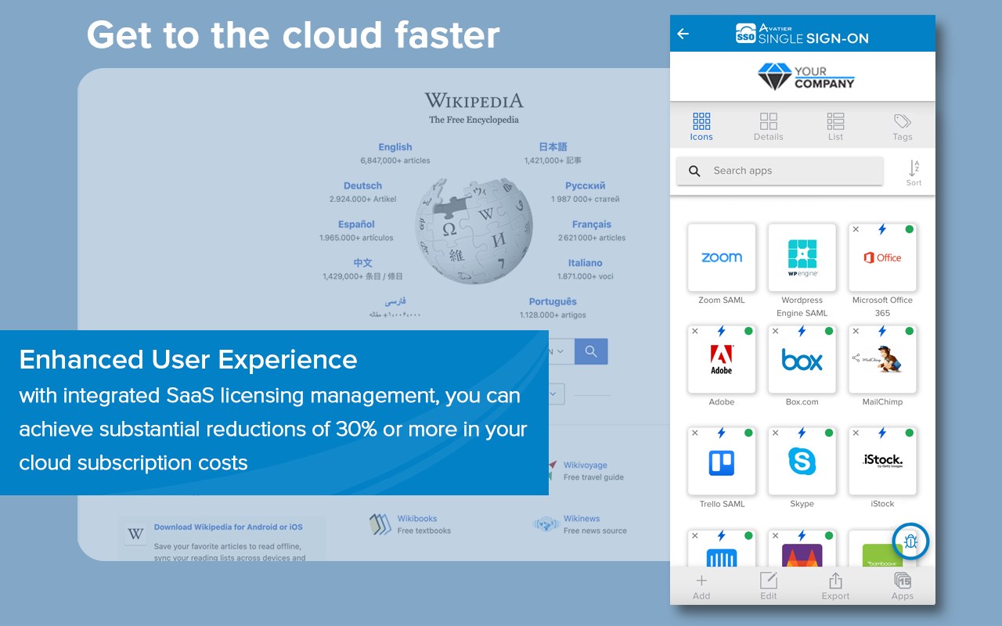Open the WordPress Engine SAML tile
The height and width of the screenshot is (626, 1002).
click(802, 257)
